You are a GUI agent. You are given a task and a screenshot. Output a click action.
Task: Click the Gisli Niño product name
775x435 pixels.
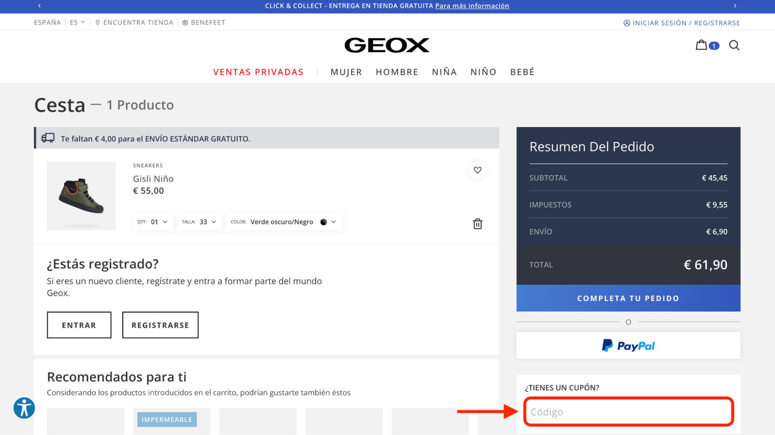click(153, 179)
